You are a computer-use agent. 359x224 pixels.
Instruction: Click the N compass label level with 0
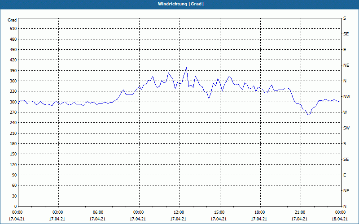[x=345, y=207]
